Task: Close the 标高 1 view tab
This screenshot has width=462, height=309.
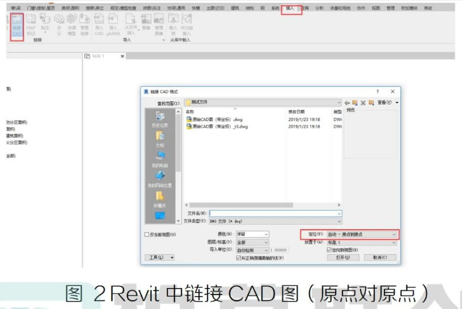Action: pyautogui.click(x=122, y=56)
